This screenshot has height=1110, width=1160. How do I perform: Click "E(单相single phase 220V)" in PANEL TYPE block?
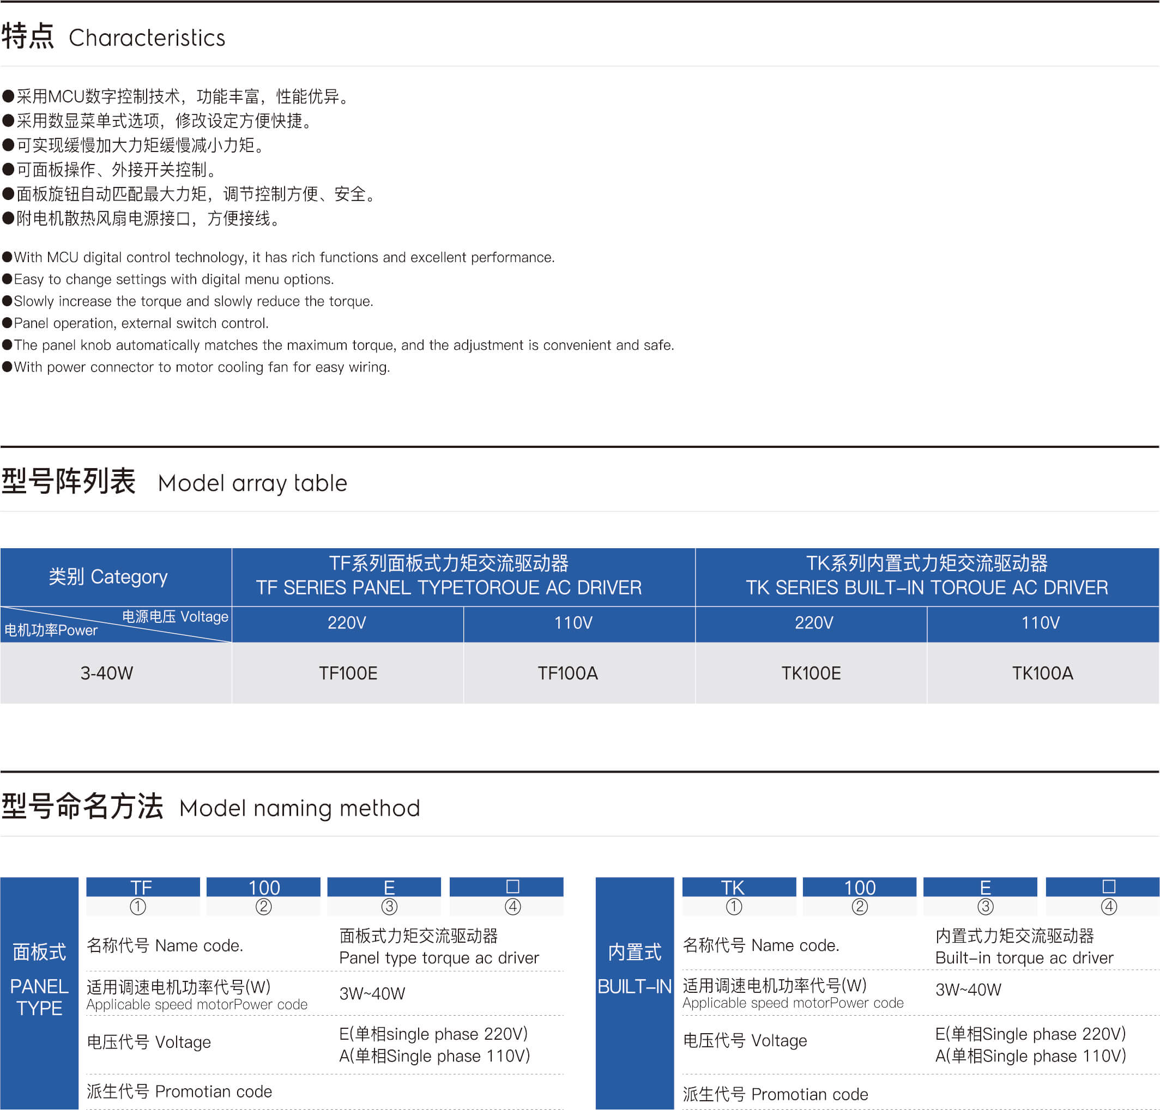[x=433, y=1034]
